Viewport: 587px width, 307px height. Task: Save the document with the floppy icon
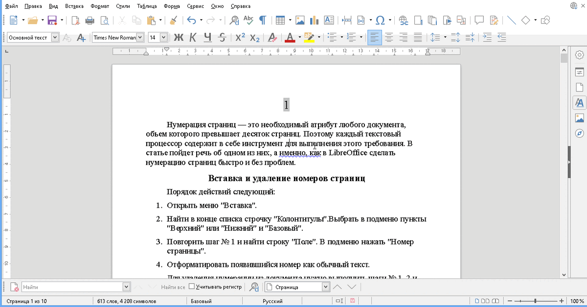pyautogui.click(x=52, y=20)
